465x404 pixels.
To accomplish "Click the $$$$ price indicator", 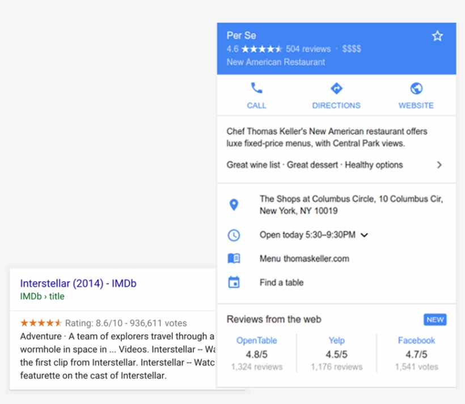I will coord(352,49).
